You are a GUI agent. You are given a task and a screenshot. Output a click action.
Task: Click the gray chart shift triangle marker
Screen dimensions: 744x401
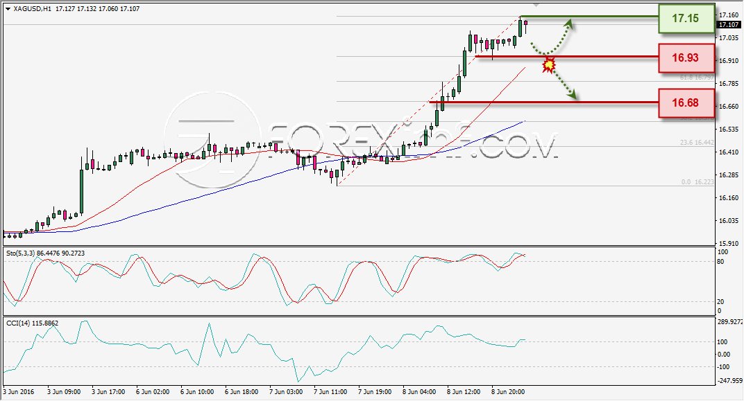(536, 5)
